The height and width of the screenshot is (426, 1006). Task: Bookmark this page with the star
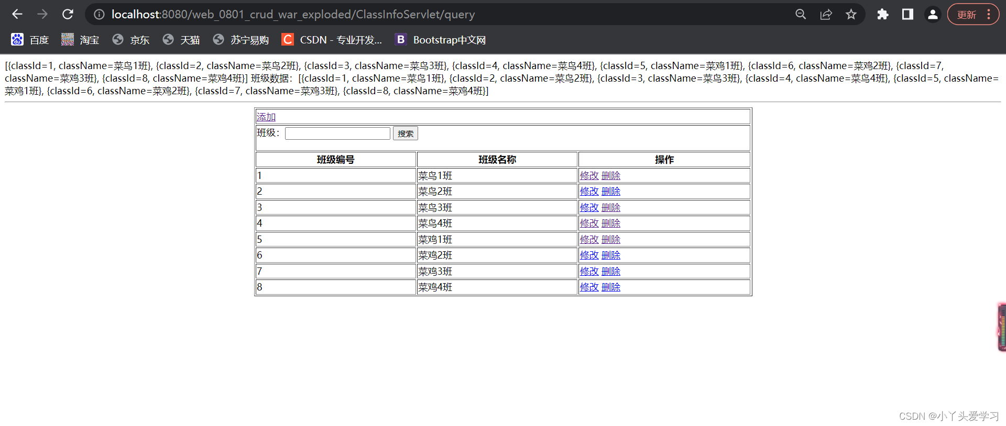(x=851, y=14)
